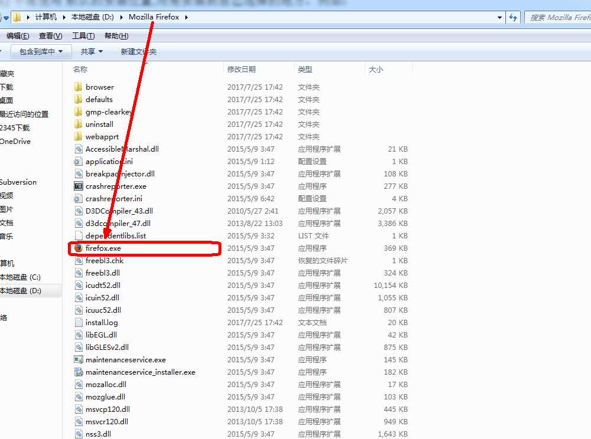Click the D3DCompiler_43.dll file icon
Viewport: 591px width, 439px height.
[x=78, y=211]
